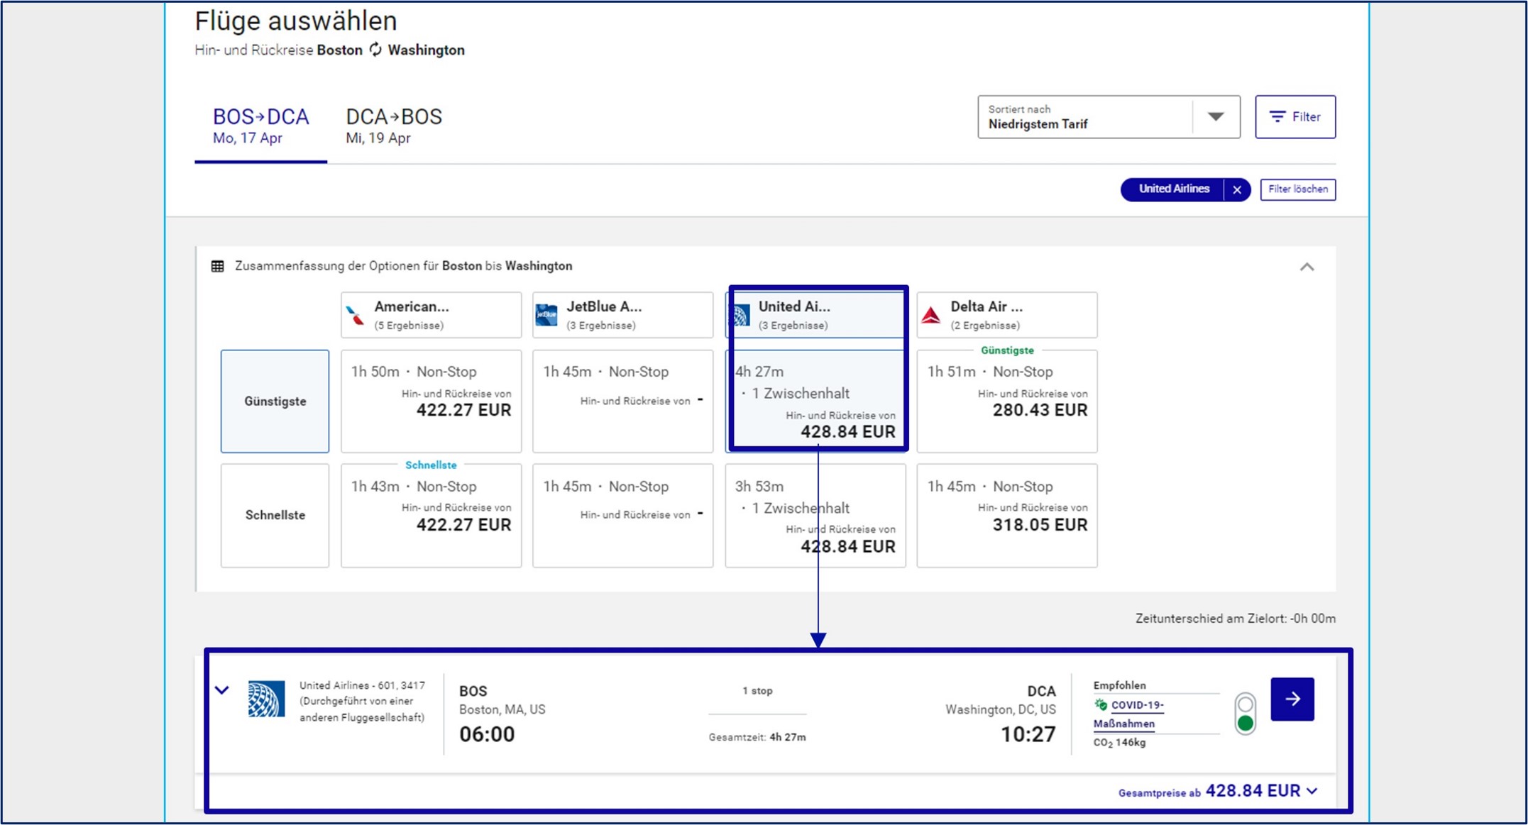Select the Günstigste row option
The width and height of the screenshot is (1528, 825).
[x=275, y=402]
